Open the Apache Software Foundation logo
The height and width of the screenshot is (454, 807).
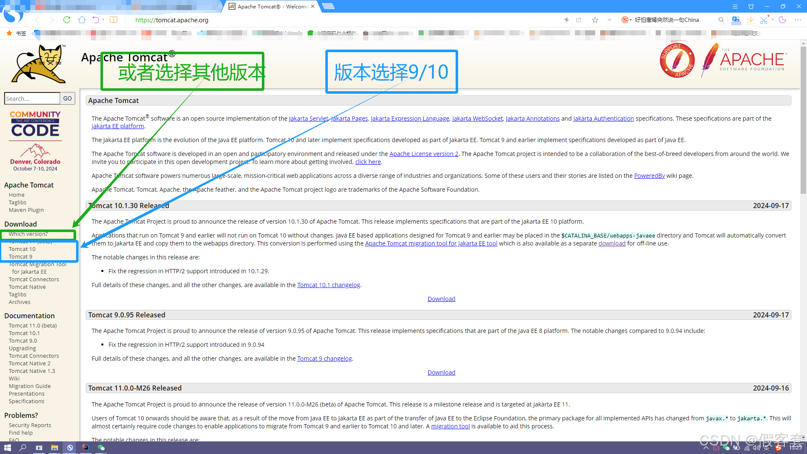(x=744, y=60)
